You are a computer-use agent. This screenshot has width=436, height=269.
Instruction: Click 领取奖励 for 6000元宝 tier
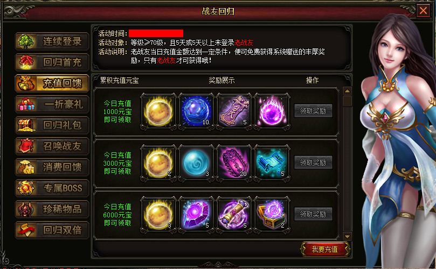tap(313, 214)
